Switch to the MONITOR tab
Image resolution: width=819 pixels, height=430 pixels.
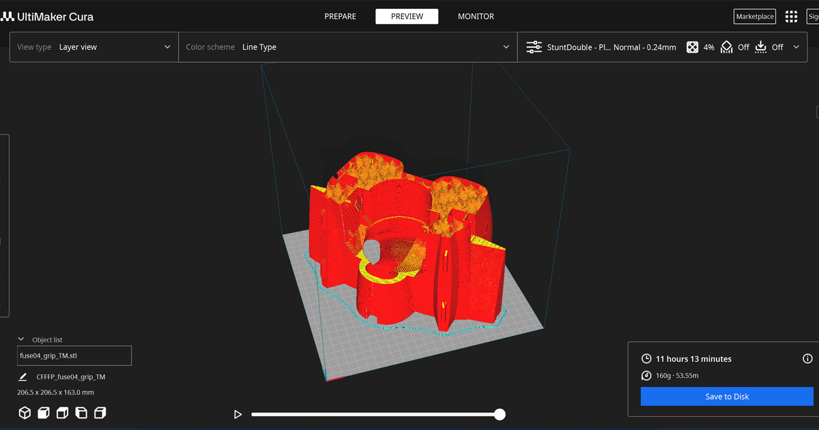(x=476, y=16)
